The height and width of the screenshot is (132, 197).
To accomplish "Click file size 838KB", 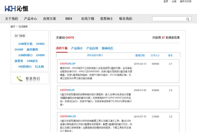I will click(156, 90).
